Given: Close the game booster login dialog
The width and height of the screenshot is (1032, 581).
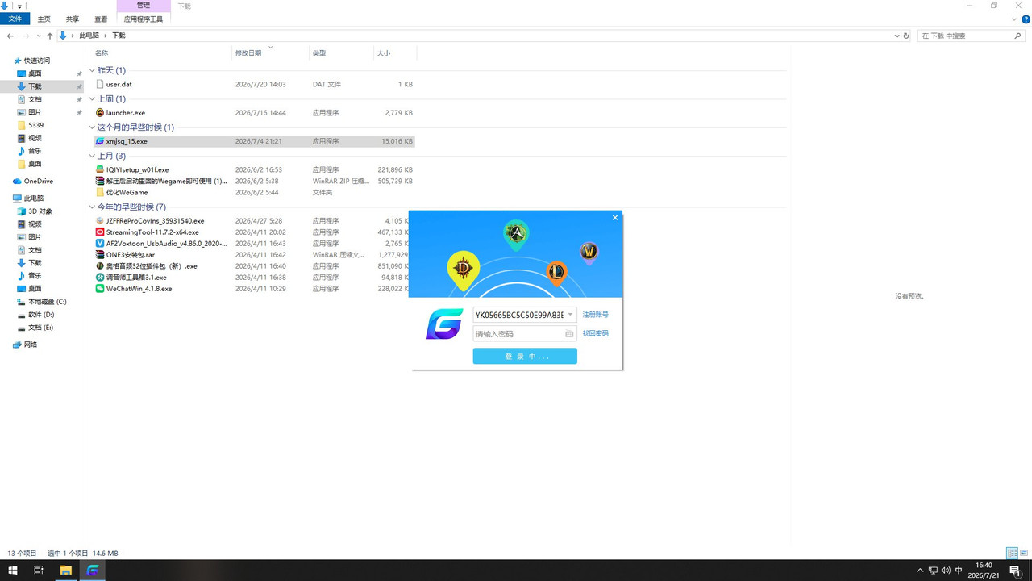Looking at the screenshot, I should click(x=615, y=217).
